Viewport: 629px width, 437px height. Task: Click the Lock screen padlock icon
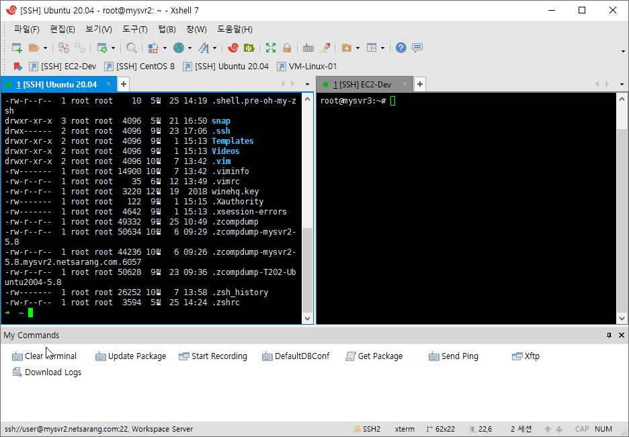pyautogui.click(x=287, y=48)
